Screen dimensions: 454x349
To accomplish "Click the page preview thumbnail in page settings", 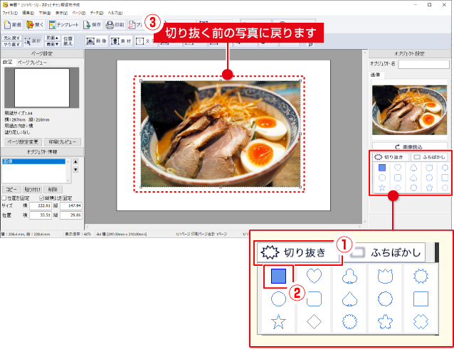I will point(42,87).
